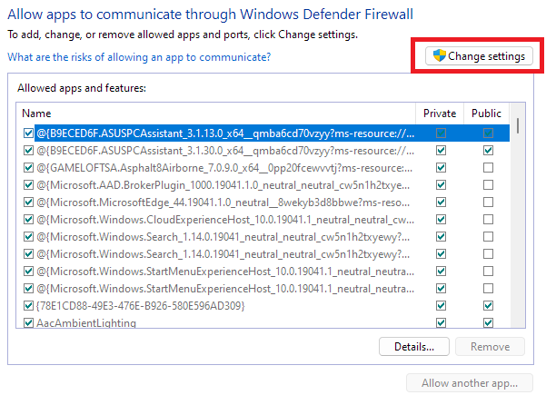The height and width of the screenshot is (405, 546).
Task: Click the Private column header
Action: click(441, 114)
